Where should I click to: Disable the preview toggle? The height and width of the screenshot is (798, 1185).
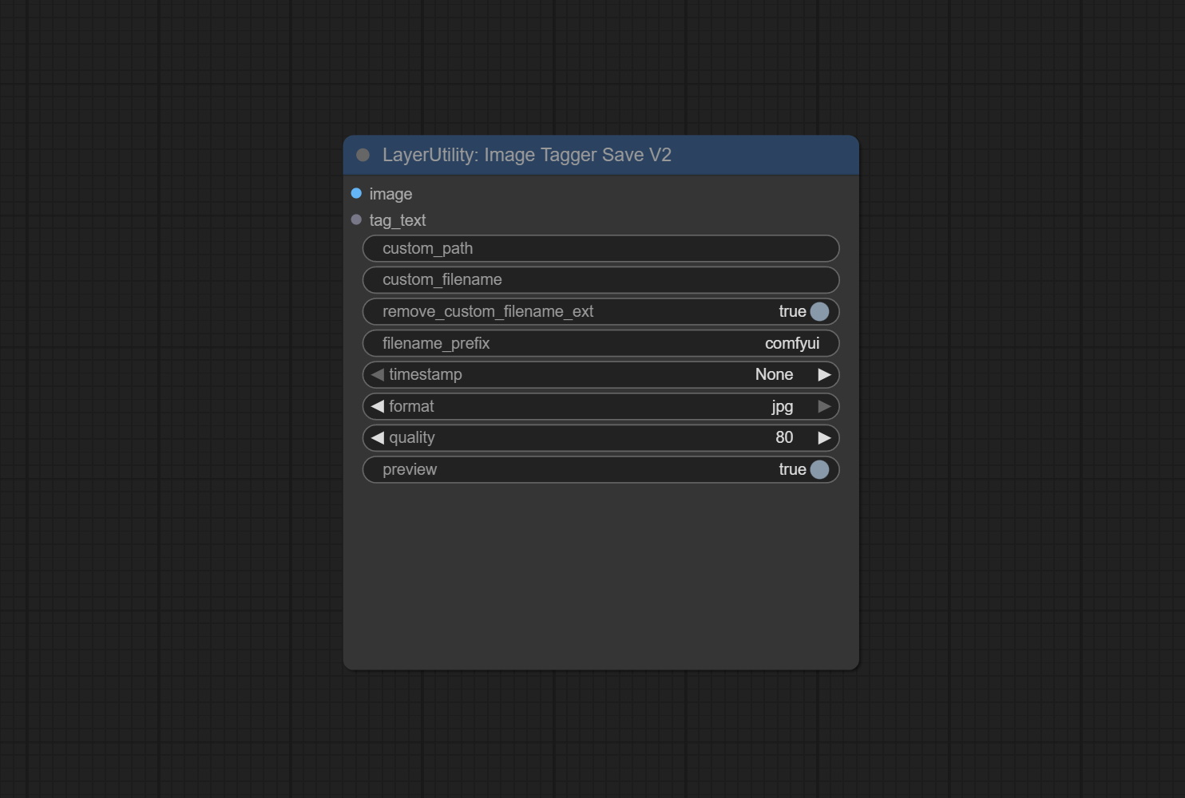(818, 470)
